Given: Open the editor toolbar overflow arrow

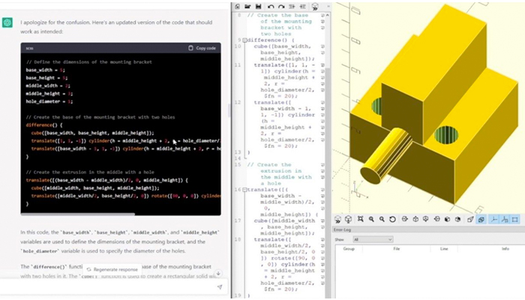Looking at the screenshot, I should pyautogui.click(x=328, y=6).
